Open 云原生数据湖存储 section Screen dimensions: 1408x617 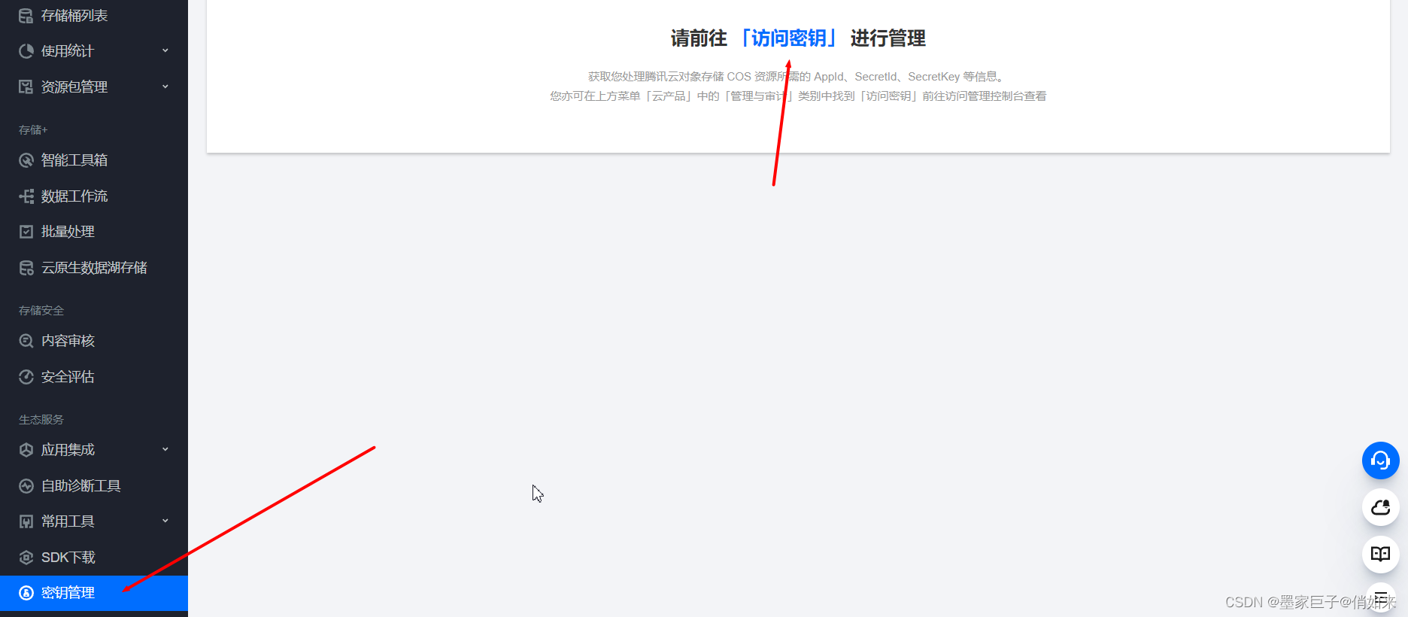pyautogui.click(x=94, y=268)
